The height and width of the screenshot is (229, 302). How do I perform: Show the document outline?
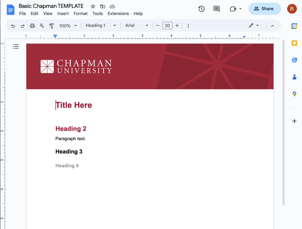pos(16,46)
